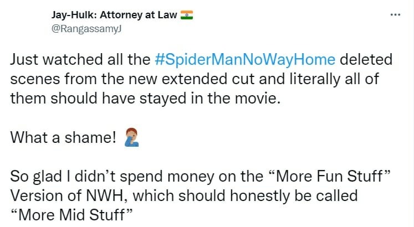Click the "Just watched all the" text

(x=82, y=59)
